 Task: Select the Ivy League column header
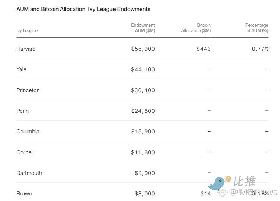[27, 31]
